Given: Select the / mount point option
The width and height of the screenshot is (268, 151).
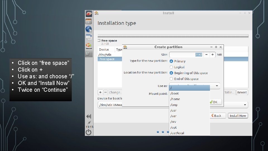Looking at the screenshot, I should 189,88.
